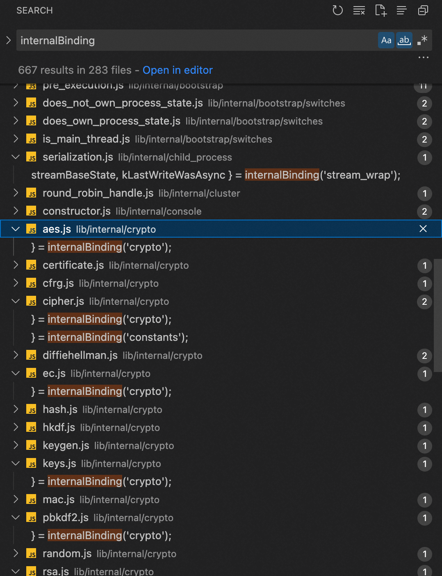The image size is (442, 576).
Task: Toggle Use Regular Expression option
Action: [422, 40]
